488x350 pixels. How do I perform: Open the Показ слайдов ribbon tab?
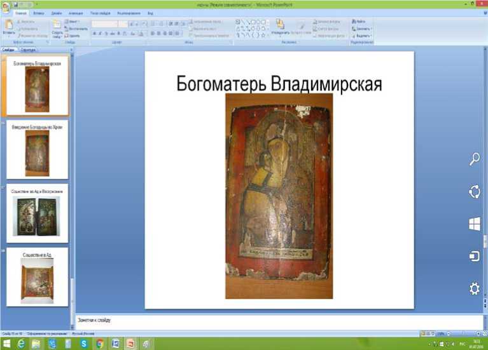[101, 13]
